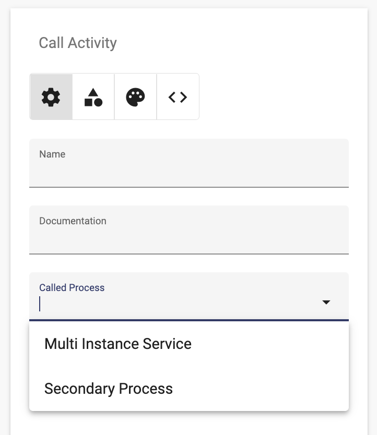
Task: Click the Called Process label
Action: 72,288
